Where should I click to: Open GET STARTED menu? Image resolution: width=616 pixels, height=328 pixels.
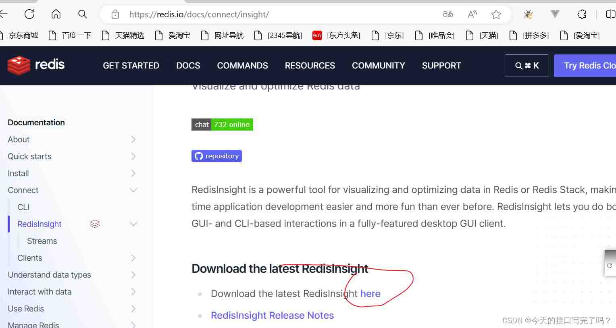pos(131,66)
